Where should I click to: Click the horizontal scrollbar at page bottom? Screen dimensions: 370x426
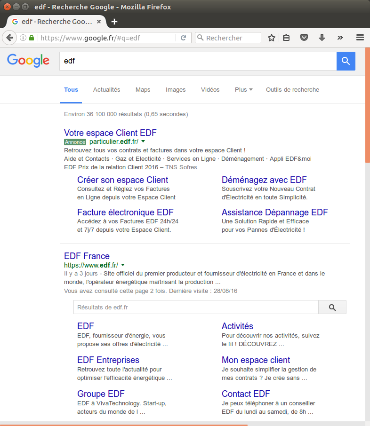coord(124,425)
